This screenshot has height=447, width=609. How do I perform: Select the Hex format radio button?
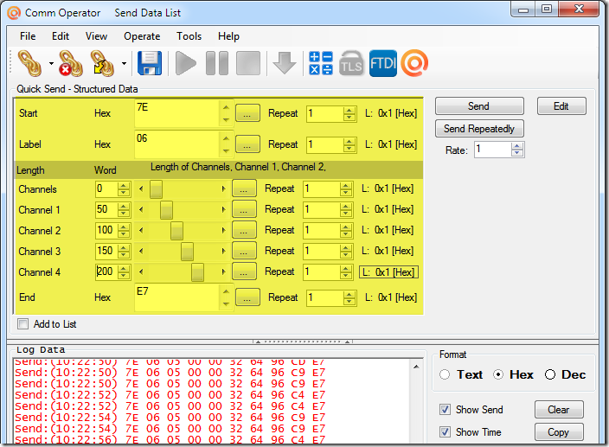pyautogui.click(x=498, y=374)
